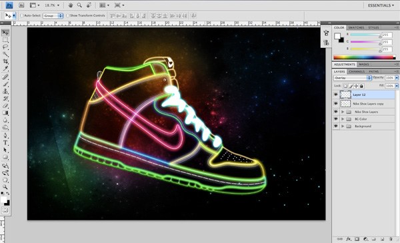Screen dimensions: 400x243
Task: Switch to the Channels tab
Action: pyautogui.click(x=357, y=72)
